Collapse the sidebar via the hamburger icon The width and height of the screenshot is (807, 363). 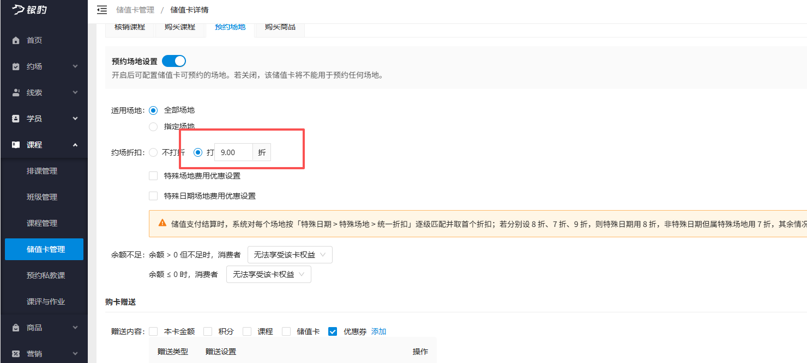click(101, 9)
